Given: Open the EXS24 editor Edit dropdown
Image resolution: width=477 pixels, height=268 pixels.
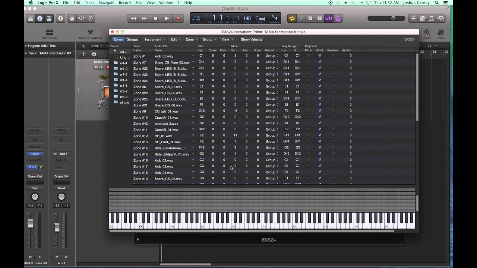Looking at the screenshot, I should tap(176, 39).
